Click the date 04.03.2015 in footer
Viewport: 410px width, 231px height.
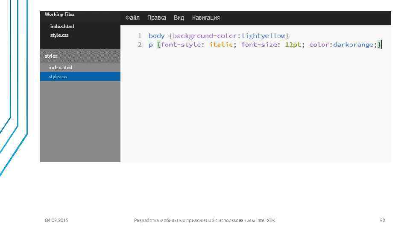pyautogui.click(x=56, y=220)
